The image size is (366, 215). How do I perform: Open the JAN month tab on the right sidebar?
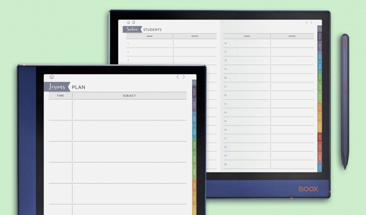(x=319, y=57)
